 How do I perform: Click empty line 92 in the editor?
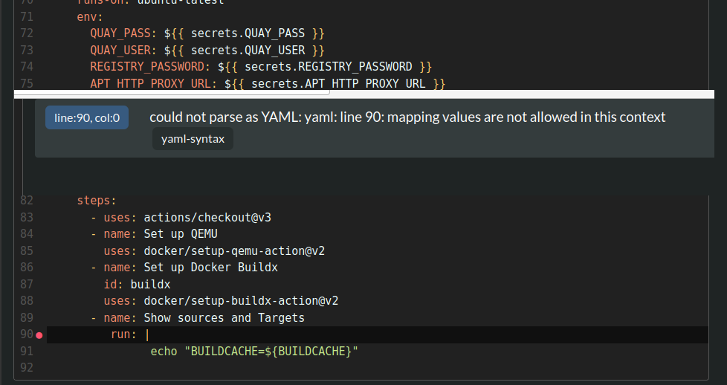click(297, 368)
